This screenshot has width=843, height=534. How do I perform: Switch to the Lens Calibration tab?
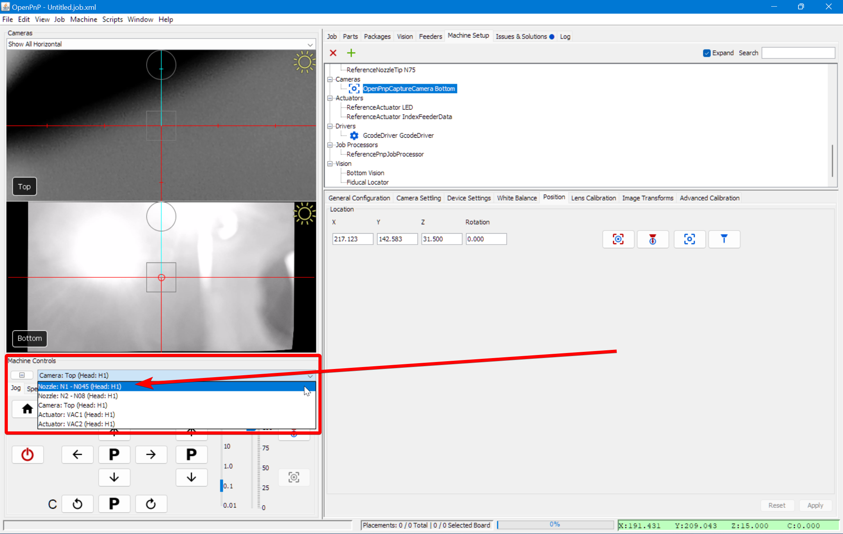(593, 198)
